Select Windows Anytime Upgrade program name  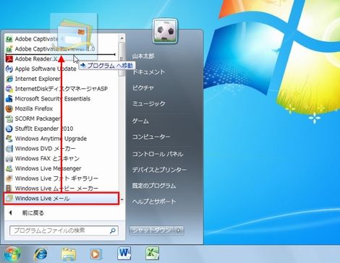(x=51, y=139)
